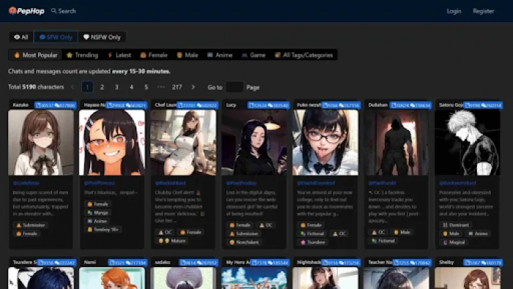This screenshot has width=513, height=289.
Task: Switch to Latest tab
Action: (119, 55)
